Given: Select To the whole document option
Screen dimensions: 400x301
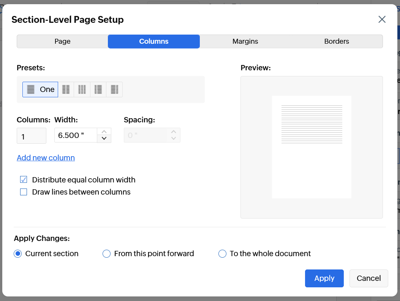Looking at the screenshot, I should click(222, 253).
